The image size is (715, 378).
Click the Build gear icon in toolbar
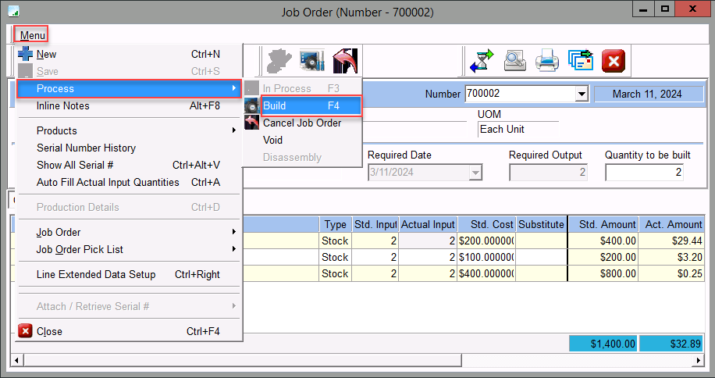(311, 60)
